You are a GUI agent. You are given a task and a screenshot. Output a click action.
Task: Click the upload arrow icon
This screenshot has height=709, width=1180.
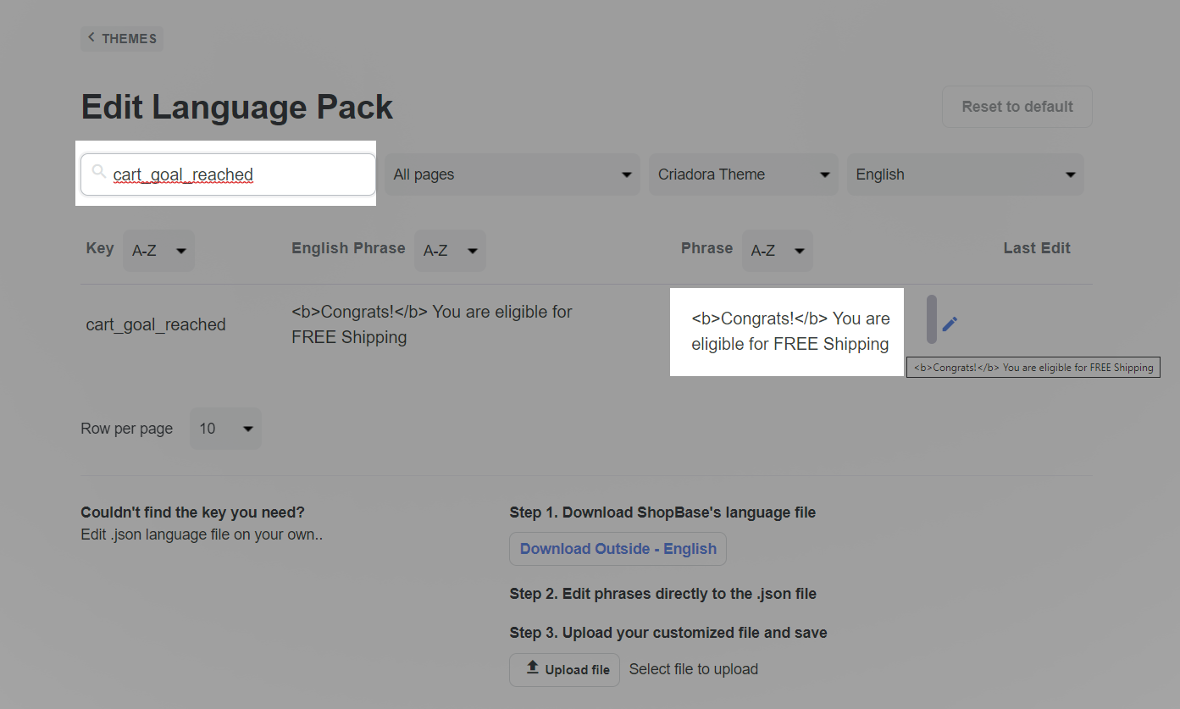(x=532, y=668)
